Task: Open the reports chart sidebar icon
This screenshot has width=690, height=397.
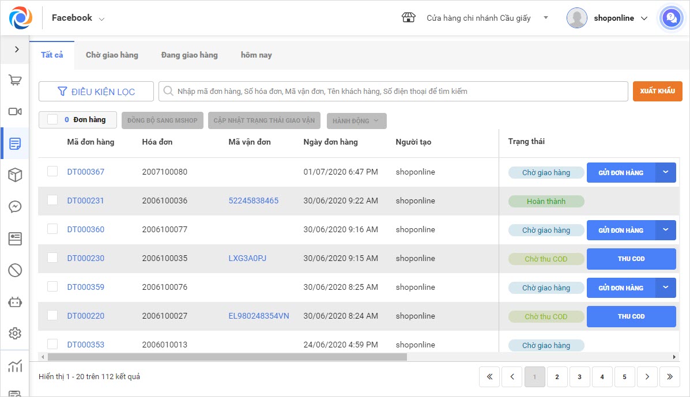Action: pyautogui.click(x=15, y=365)
